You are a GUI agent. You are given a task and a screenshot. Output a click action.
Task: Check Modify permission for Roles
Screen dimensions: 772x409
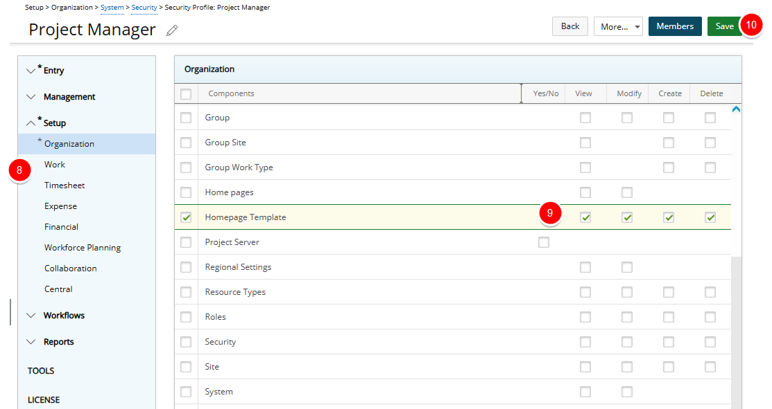pos(626,316)
